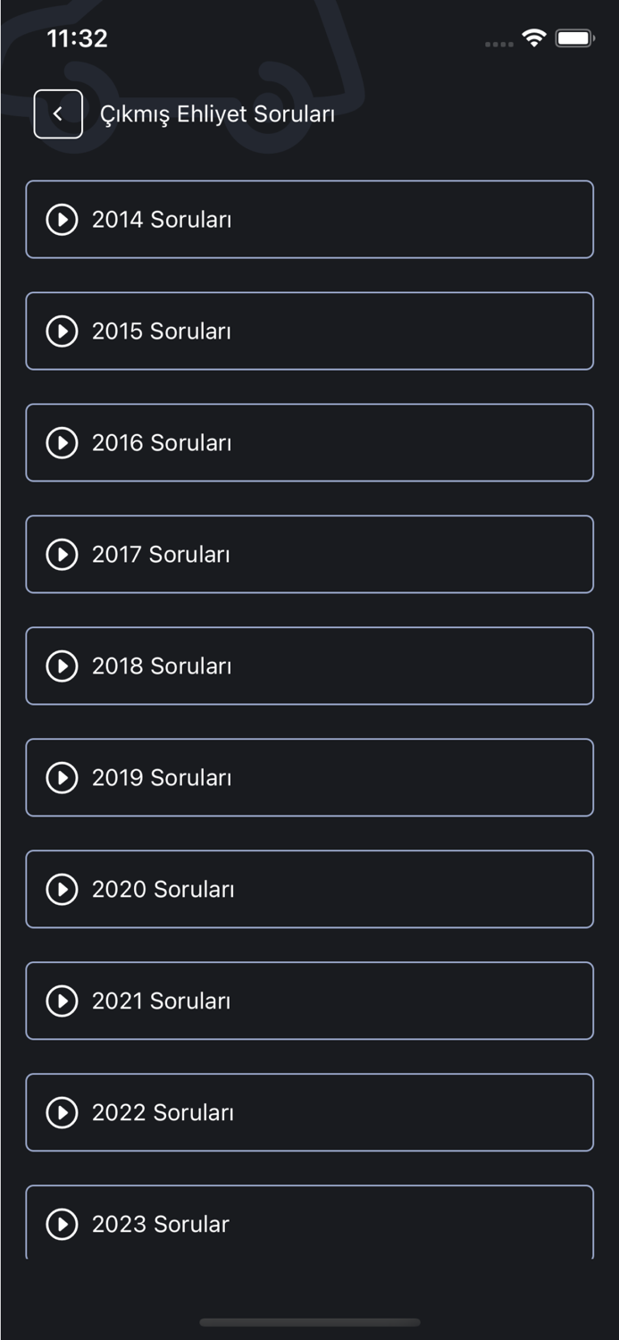Viewport: 619px width, 1340px height.
Task: Select 2023 Sorular at the bottom
Action: pos(309,1223)
